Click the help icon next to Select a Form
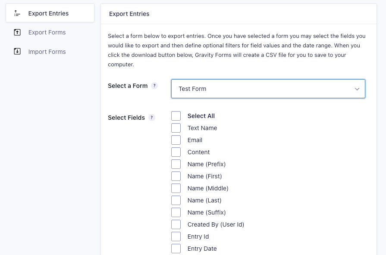This screenshot has height=255, width=386. click(x=154, y=85)
